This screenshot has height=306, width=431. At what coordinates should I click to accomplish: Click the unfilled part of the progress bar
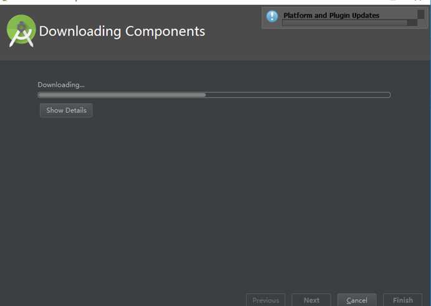tap(298, 95)
